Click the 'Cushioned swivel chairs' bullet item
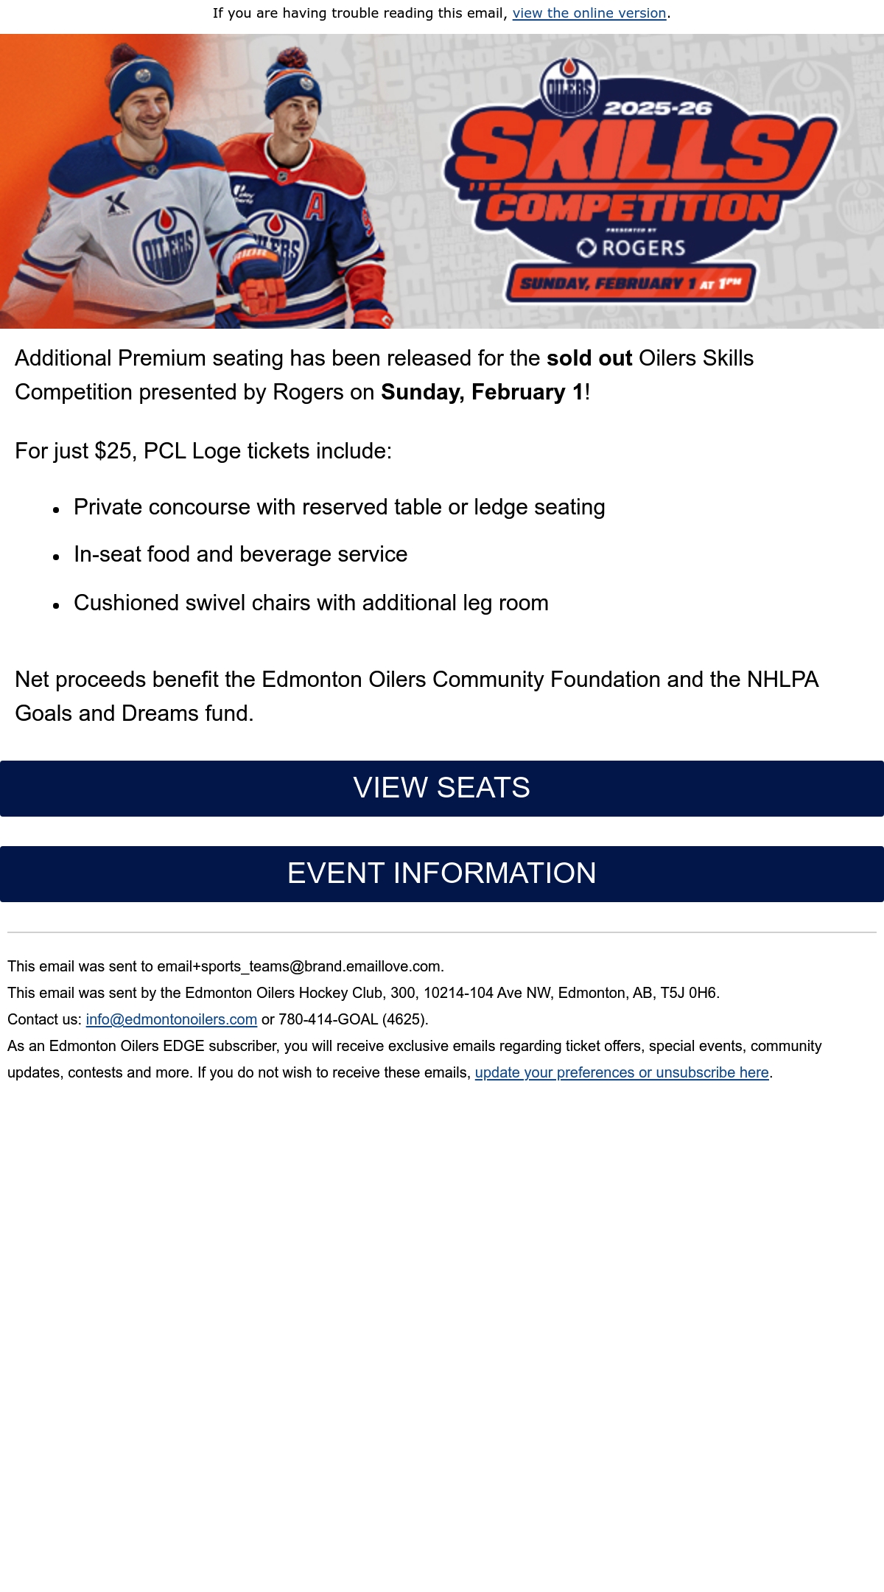The image size is (884, 1592). click(x=311, y=603)
